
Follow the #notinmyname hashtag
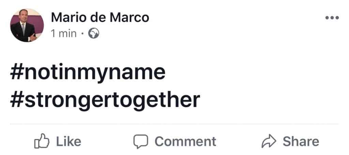pyautogui.click(x=88, y=73)
